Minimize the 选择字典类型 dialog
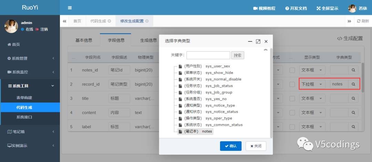The image size is (372, 162). tap(250, 41)
